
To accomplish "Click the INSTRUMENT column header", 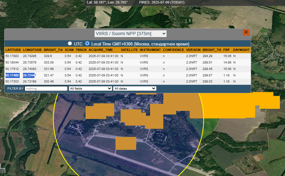I will pyautogui.click(x=150, y=50).
